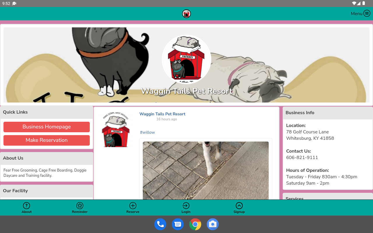The image size is (373, 233).
Task: Tap the battery status bar icon
Action: (x=364, y=3)
